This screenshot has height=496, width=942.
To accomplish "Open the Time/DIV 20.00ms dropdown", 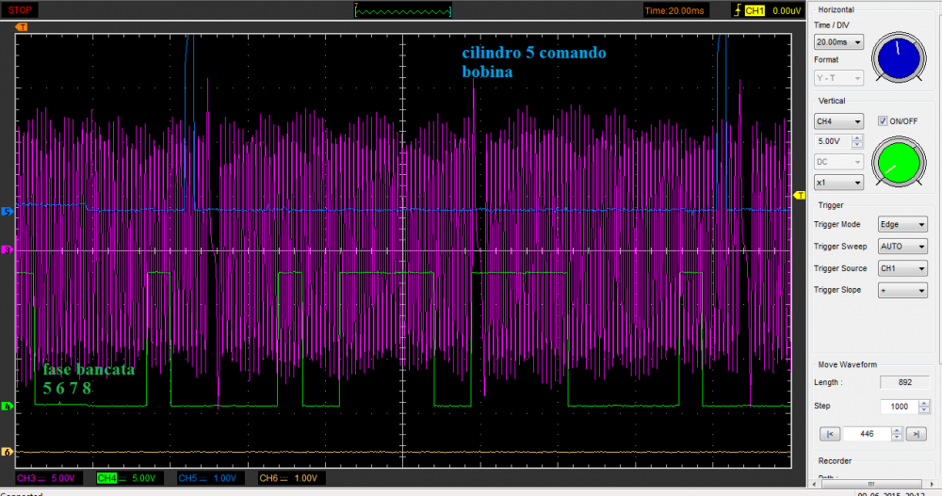I will (838, 42).
